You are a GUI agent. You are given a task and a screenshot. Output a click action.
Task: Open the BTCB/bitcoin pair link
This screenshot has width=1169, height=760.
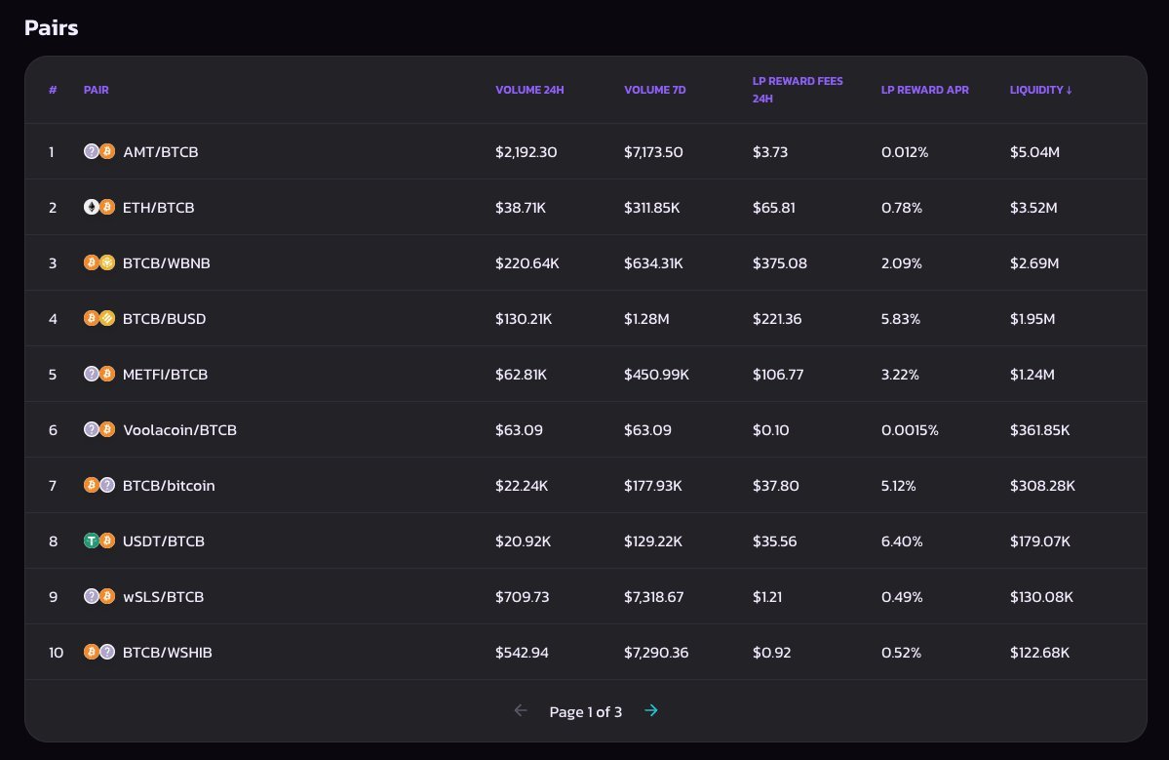tap(169, 485)
